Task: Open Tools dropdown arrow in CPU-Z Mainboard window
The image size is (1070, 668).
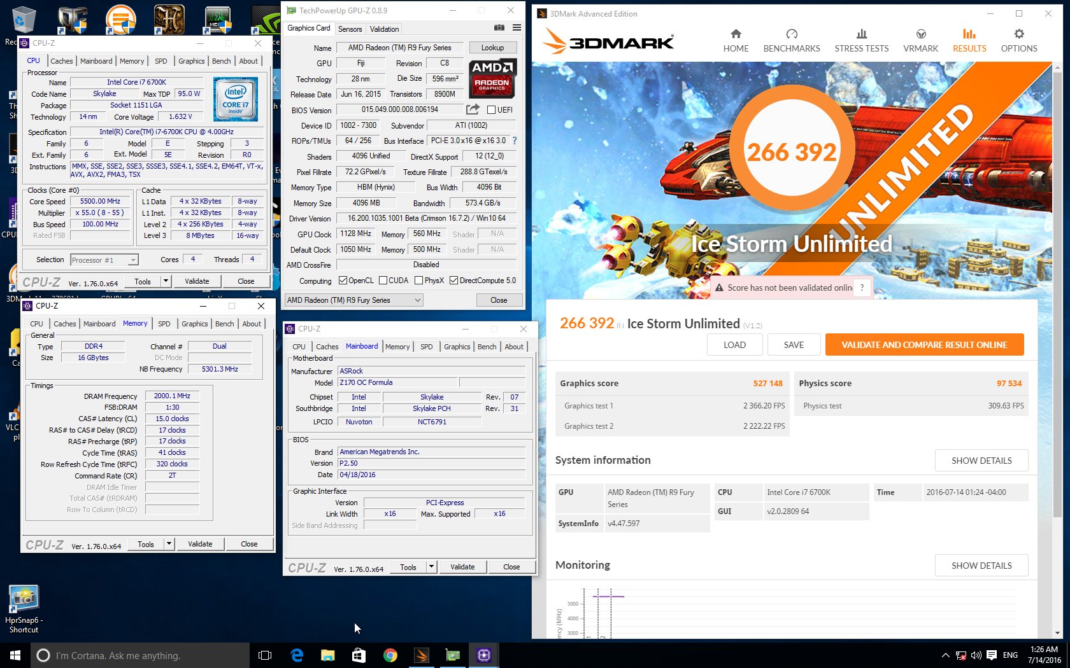Action: pyautogui.click(x=431, y=567)
